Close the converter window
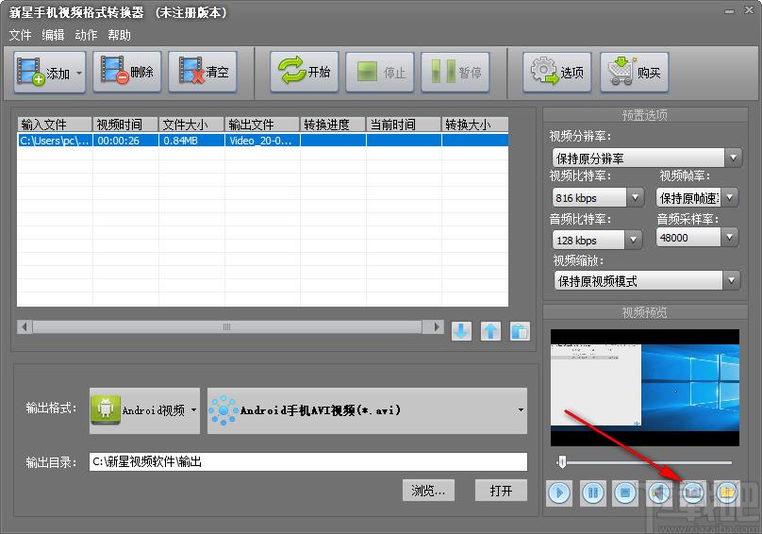The image size is (762, 534). coord(750,10)
